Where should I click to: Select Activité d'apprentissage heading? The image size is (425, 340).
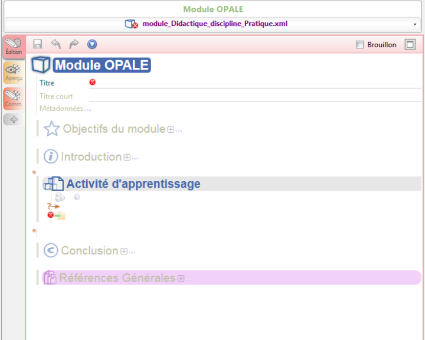pos(133,184)
